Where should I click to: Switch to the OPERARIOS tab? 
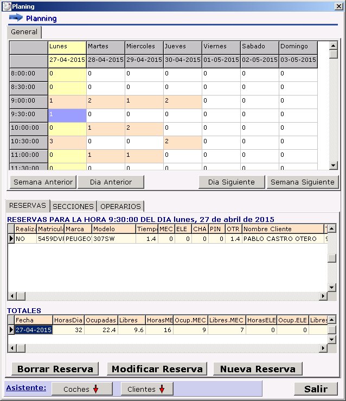click(120, 206)
